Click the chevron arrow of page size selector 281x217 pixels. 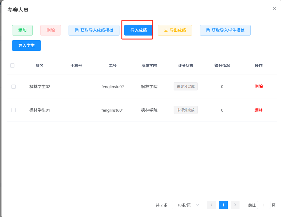pos(197,205)
